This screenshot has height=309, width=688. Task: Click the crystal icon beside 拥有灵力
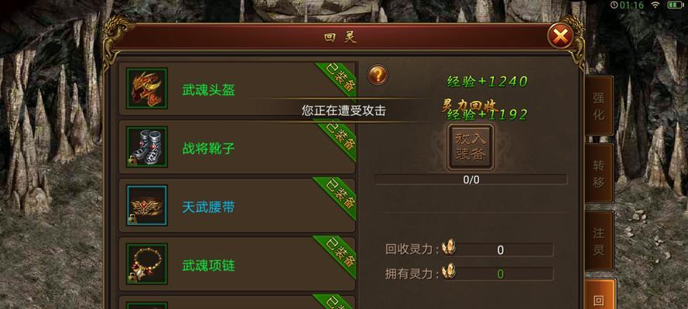[448, 271]
